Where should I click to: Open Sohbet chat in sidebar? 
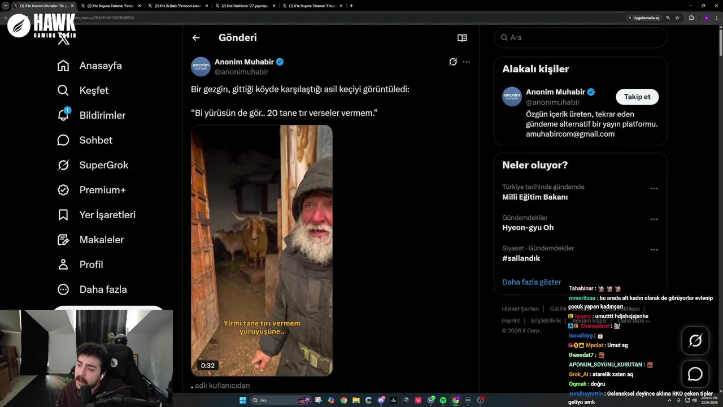pos(85,140)
